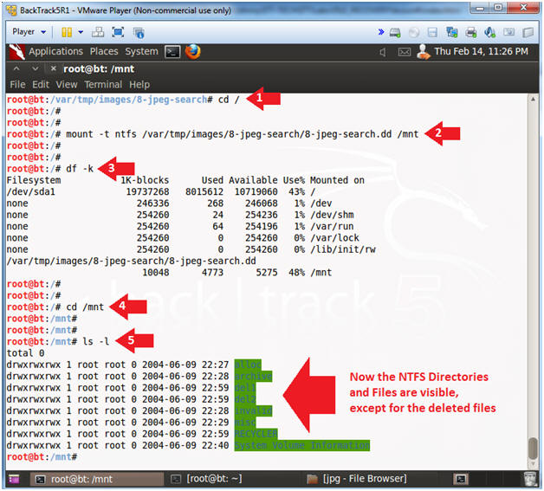
Task: Click the display device icon in VMware toolbar
Action: click(x=509, y=32)
